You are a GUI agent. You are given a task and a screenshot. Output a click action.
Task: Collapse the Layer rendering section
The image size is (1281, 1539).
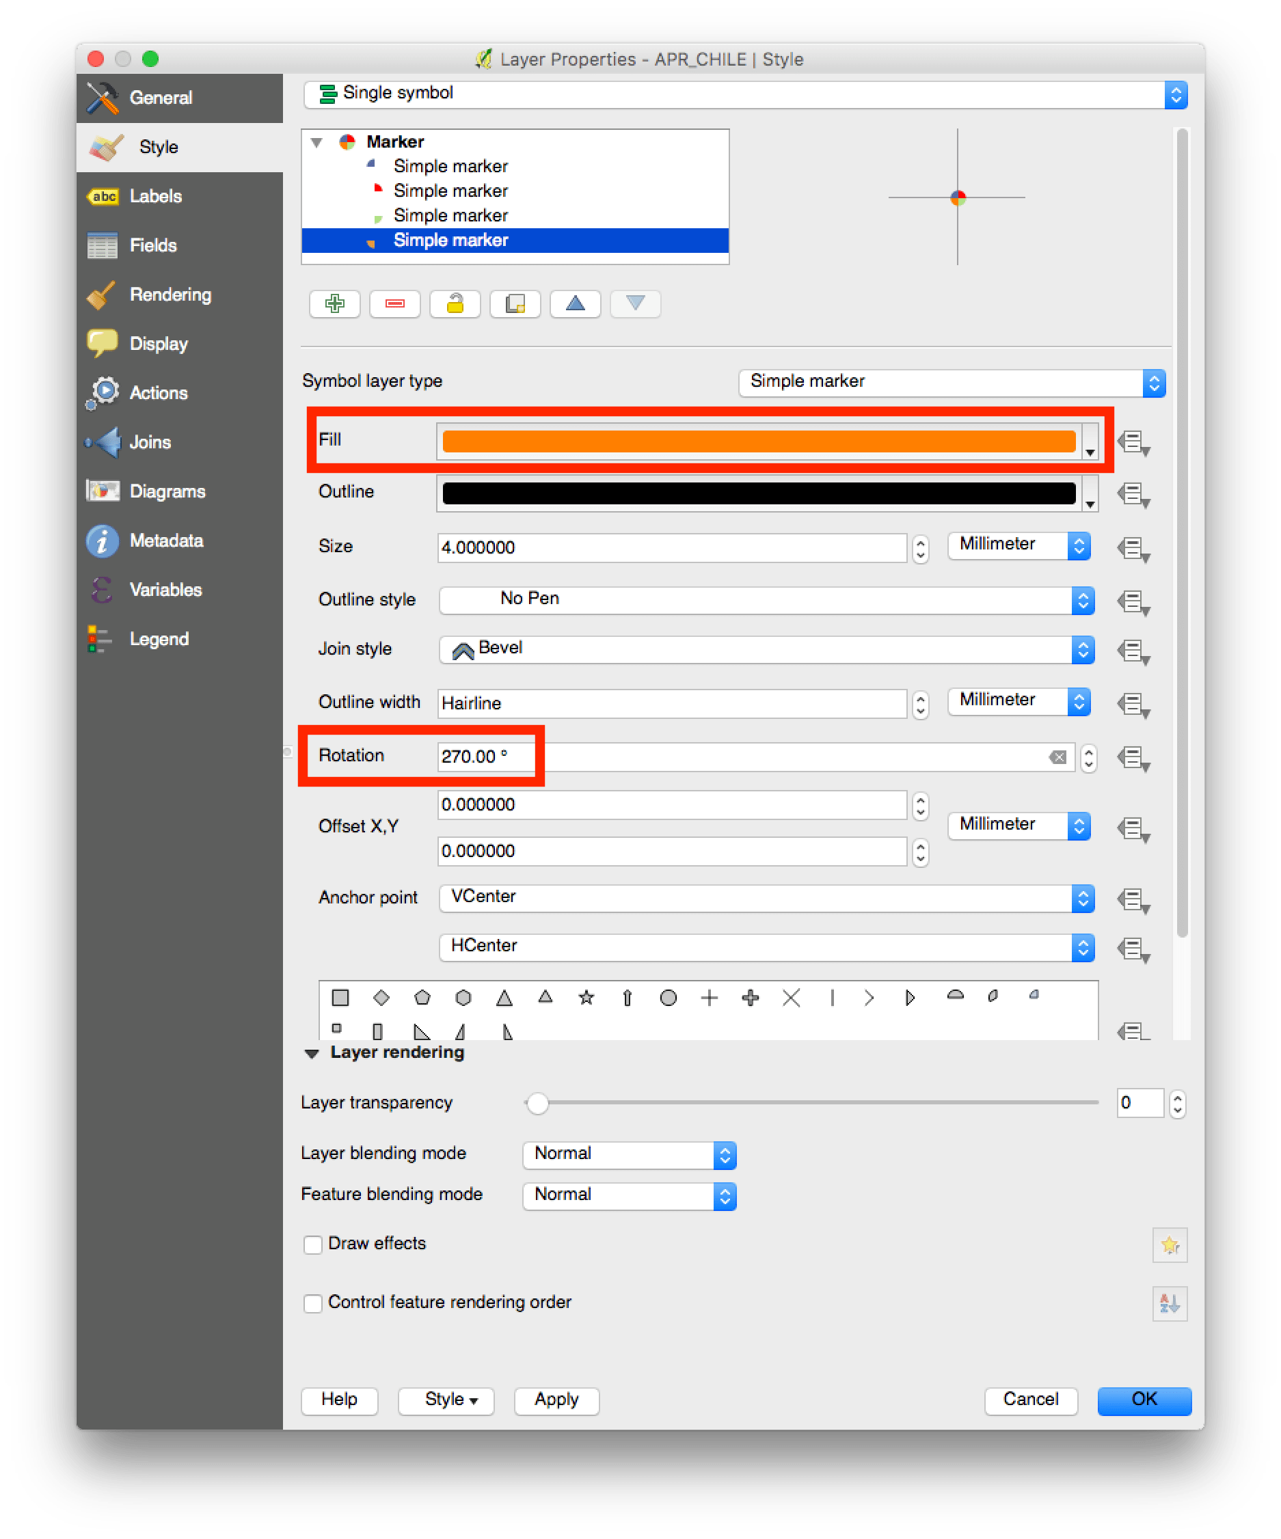coord(312,1053)
